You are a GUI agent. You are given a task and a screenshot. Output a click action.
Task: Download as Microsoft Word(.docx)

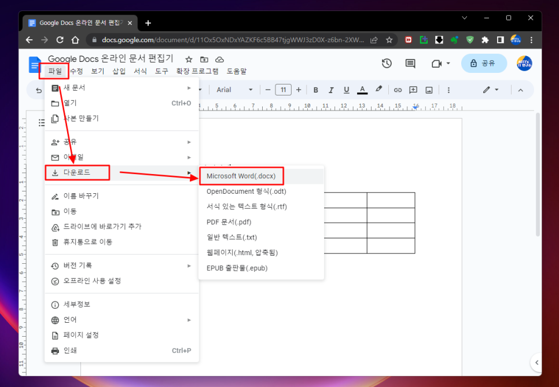262,176
